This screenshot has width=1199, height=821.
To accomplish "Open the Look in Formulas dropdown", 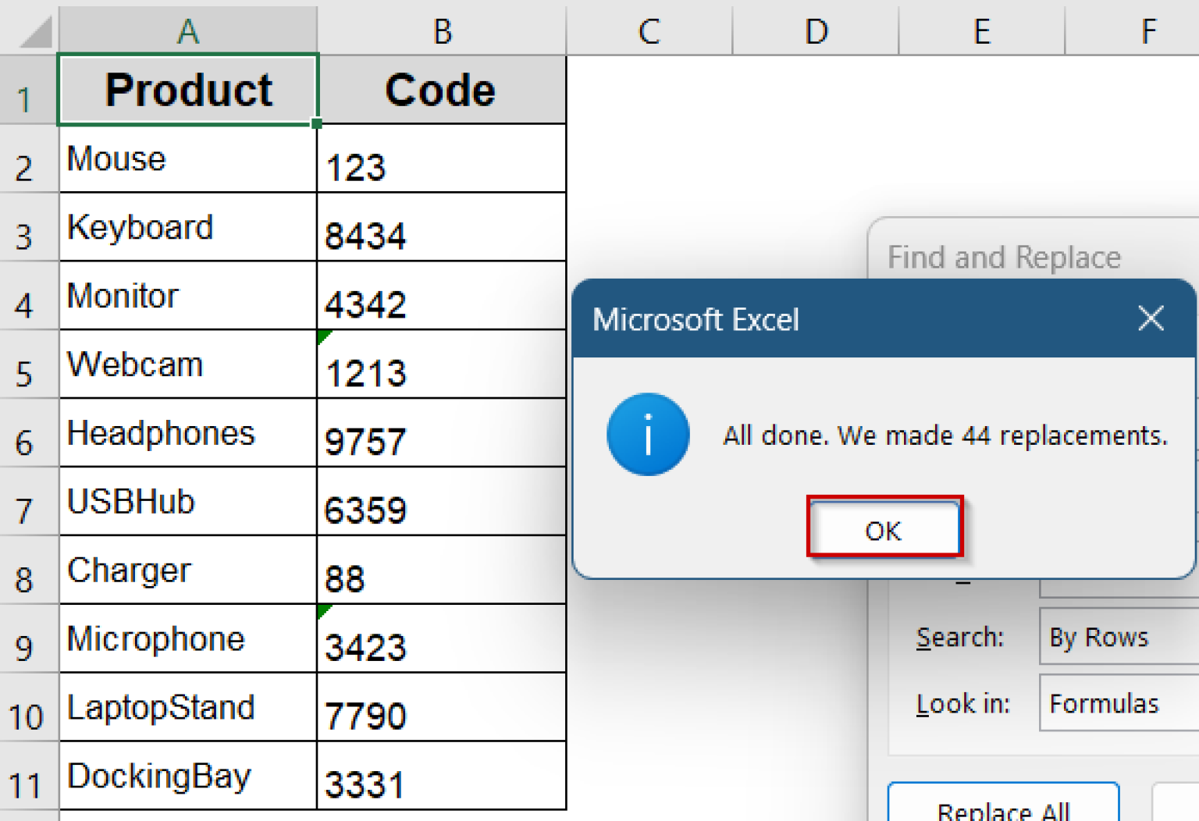I will point(1116,703).
